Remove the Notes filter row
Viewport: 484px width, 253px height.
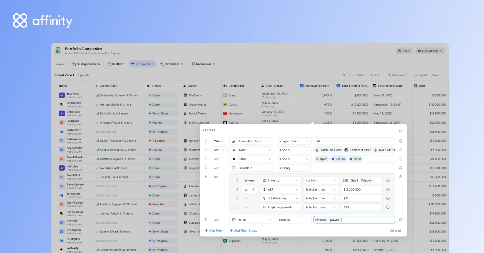[x=401, y=220]
